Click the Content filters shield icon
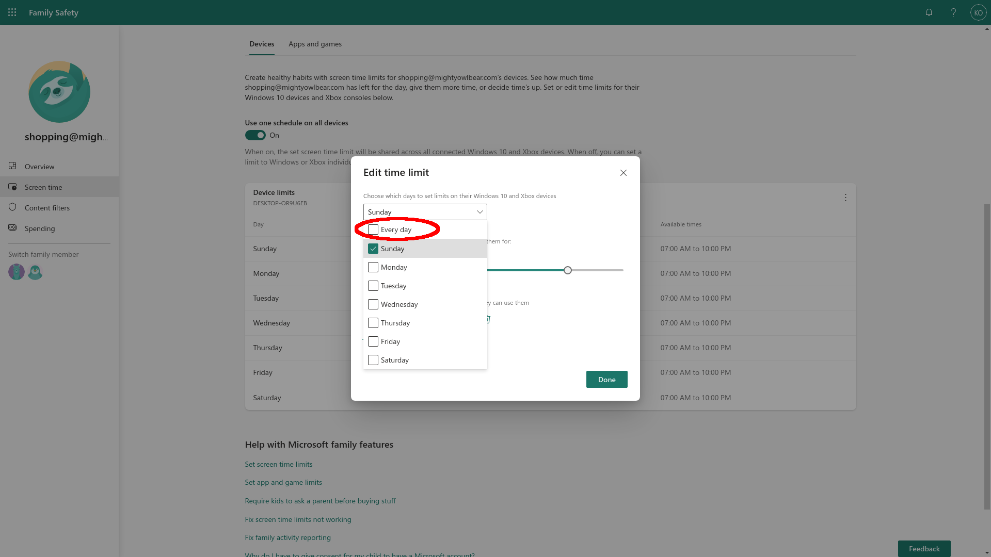 [x=12, y=207]
